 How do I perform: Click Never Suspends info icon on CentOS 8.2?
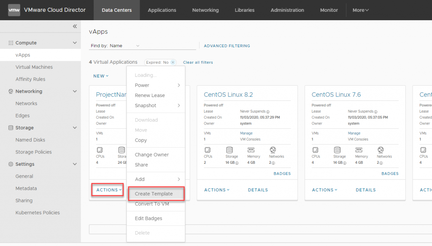[268, 111]
